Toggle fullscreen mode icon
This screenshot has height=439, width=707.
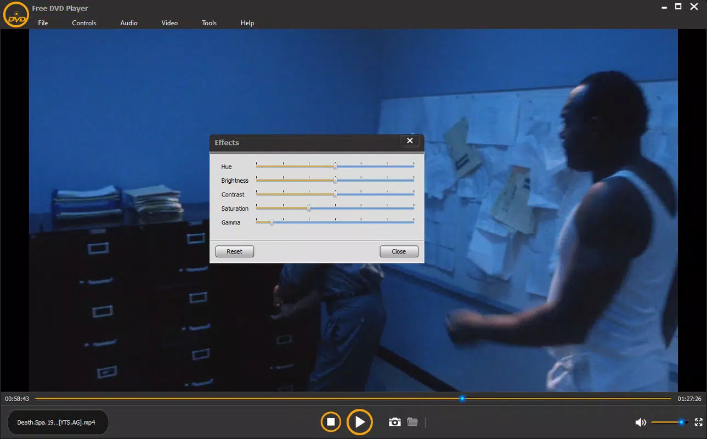[698, 422]
